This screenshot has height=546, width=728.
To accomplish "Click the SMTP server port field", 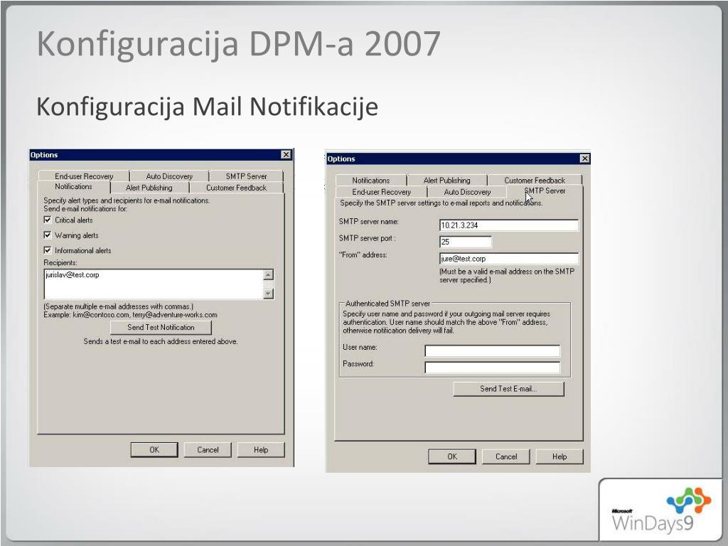I will 465,242.
